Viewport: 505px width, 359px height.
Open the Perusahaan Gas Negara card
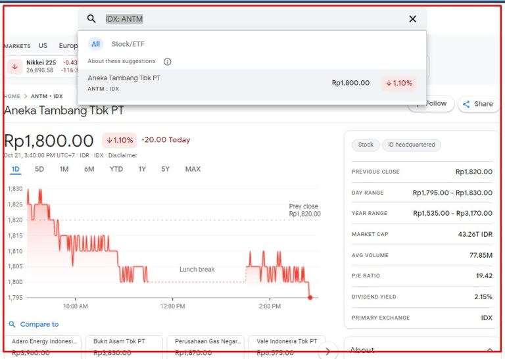tap(206, 347)
